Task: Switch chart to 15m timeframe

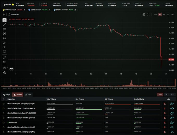Action: click(155, 14)
